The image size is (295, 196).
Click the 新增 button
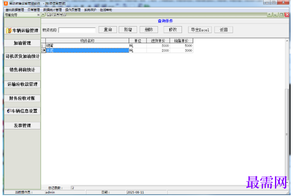pyautogui.click(x=128, y=30)
